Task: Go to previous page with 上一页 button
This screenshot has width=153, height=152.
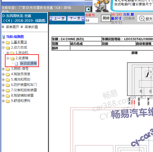Action: click(x=58, y=18)
